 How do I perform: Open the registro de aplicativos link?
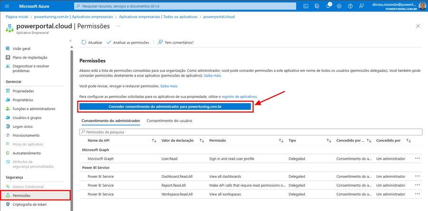pos(239,96)
